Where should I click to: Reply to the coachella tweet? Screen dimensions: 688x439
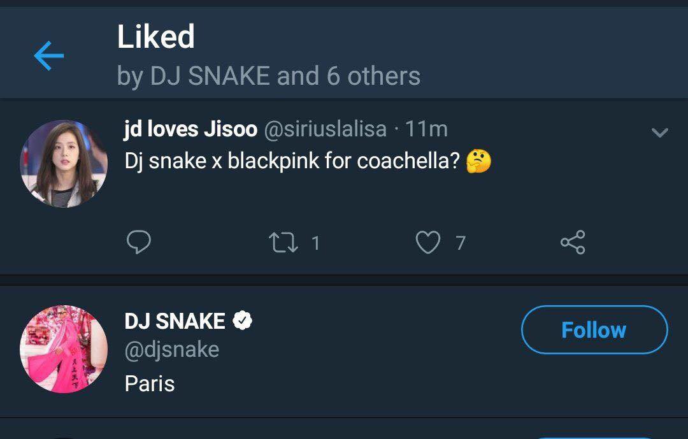click(x=139, y=242)
